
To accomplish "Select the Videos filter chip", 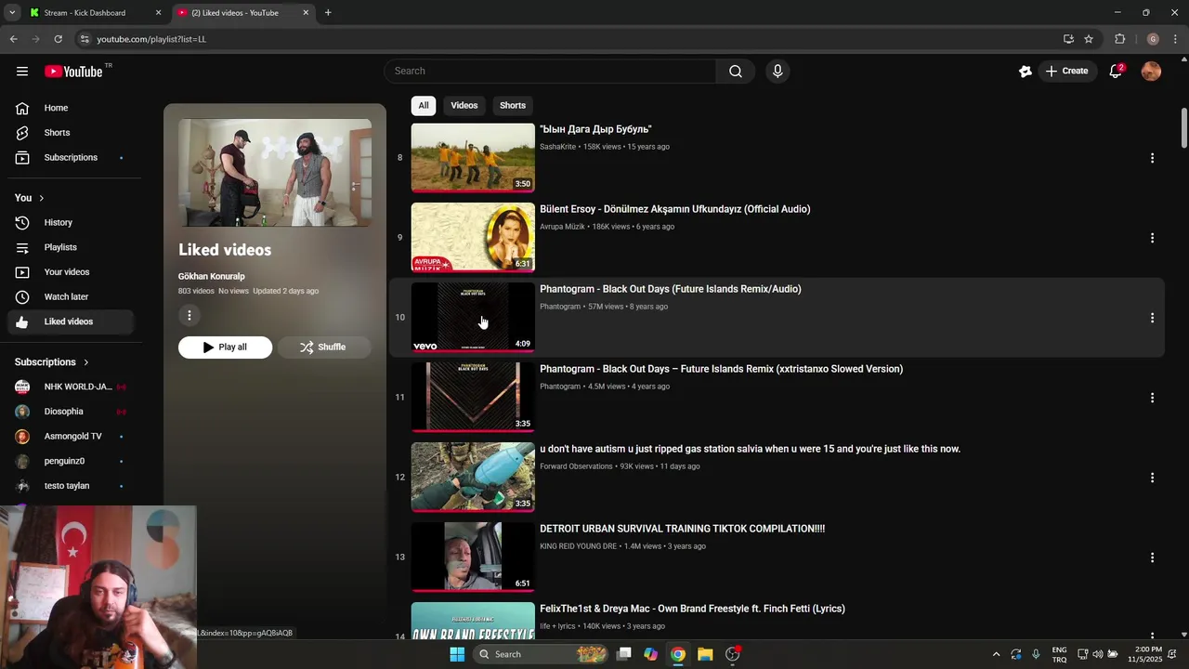I will [464, 105].
